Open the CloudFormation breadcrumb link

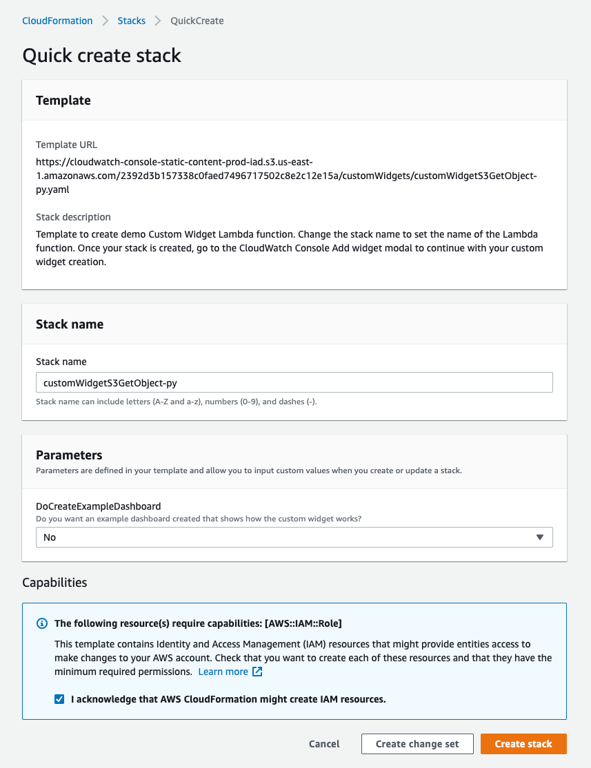coord(57,21)
